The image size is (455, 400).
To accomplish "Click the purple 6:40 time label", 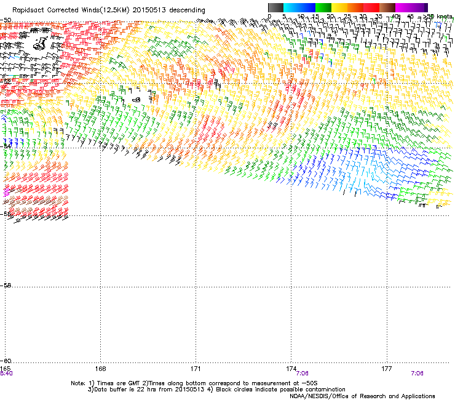I will click(x=6, y=374).
